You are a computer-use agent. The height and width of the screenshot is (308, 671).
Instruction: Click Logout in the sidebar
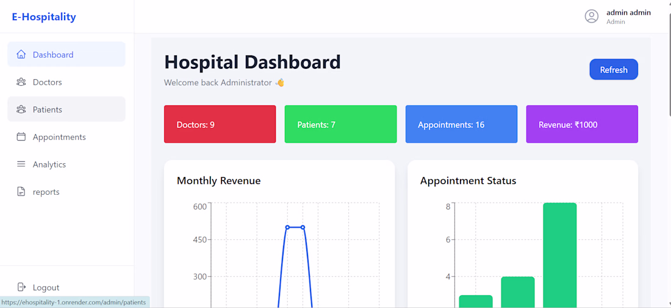tap(66, 287)
